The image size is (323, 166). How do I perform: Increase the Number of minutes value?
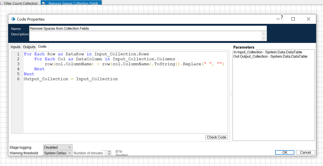click(x=109, y=152)
